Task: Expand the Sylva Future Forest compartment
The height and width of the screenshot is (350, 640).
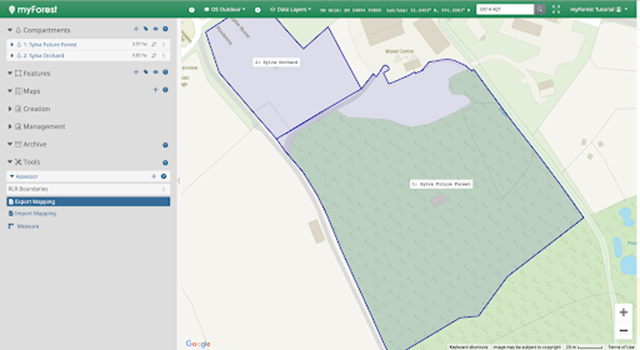Action: 12,45
